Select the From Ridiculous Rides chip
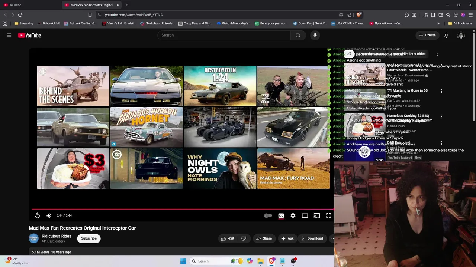Viewport: 476px width, 267px height. tap(408, 54)
